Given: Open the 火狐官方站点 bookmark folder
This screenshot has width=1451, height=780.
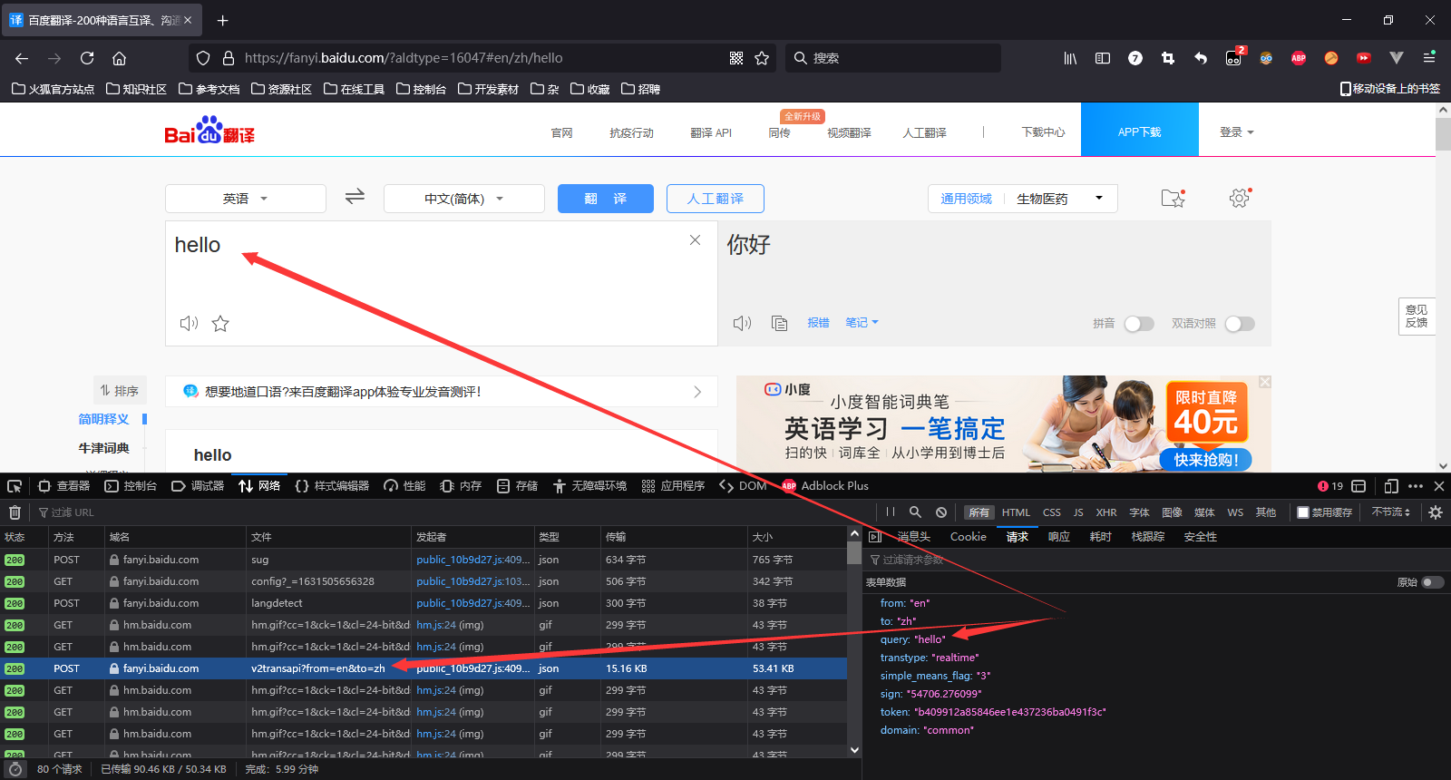Looking at the screenshot, I should pyautogui.click(x=54, y=89).
